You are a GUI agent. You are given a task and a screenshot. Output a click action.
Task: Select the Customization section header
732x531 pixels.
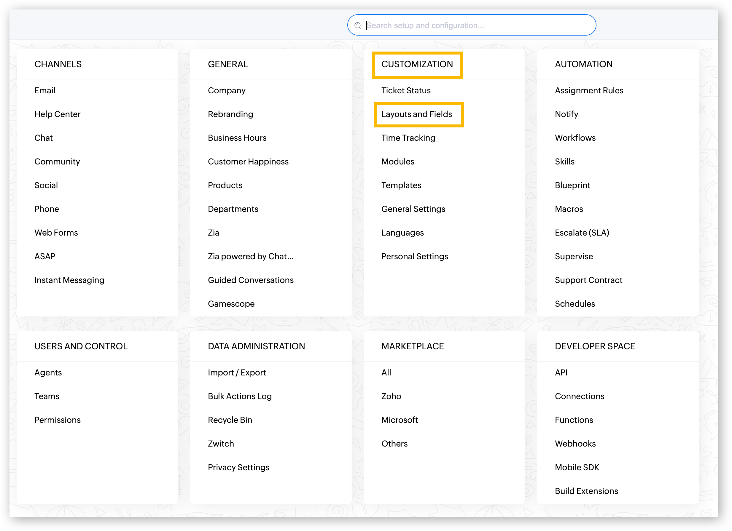point(417,64)
